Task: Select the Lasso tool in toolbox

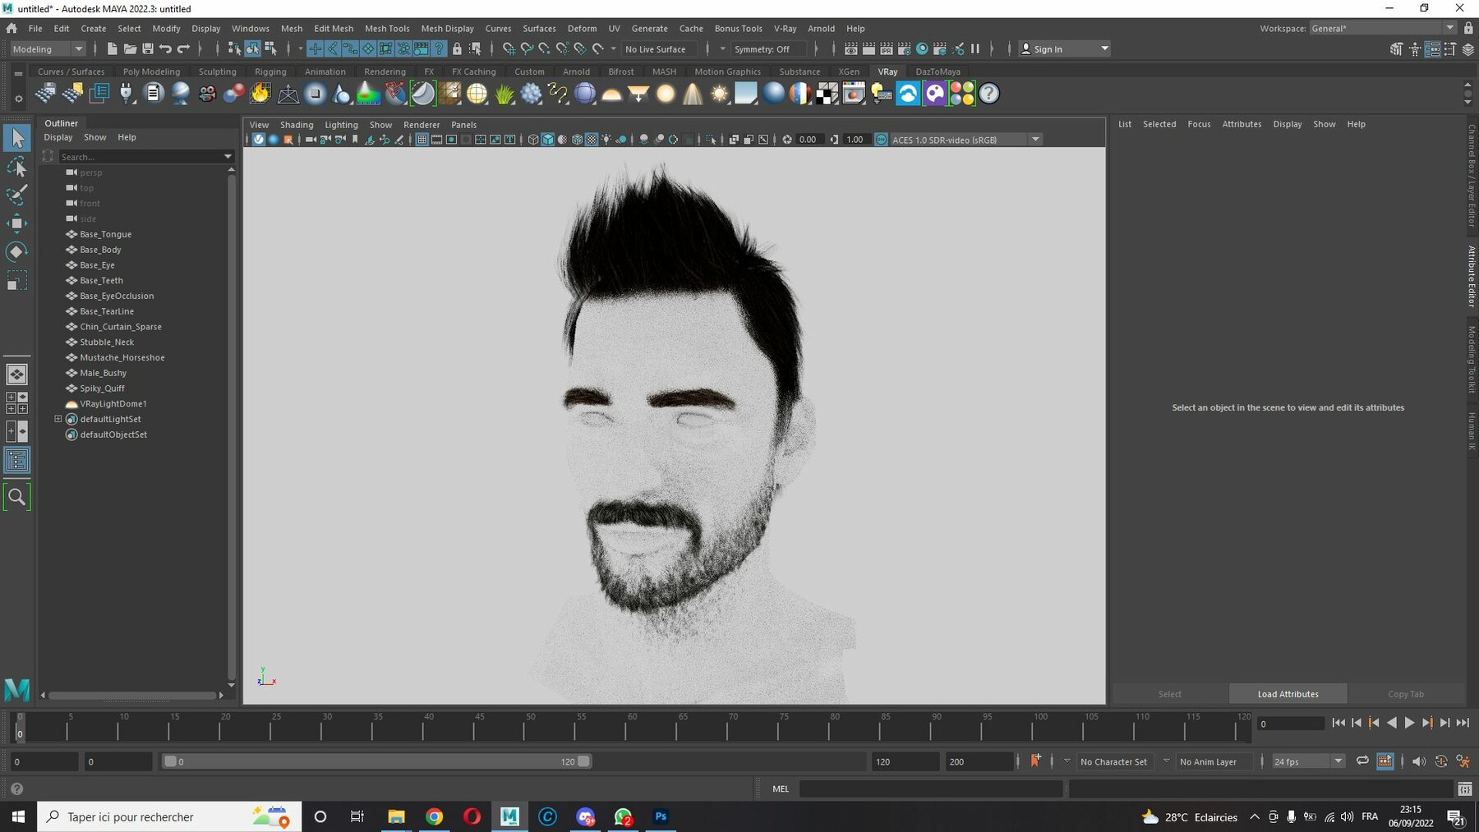Action: tap(17, 168)
